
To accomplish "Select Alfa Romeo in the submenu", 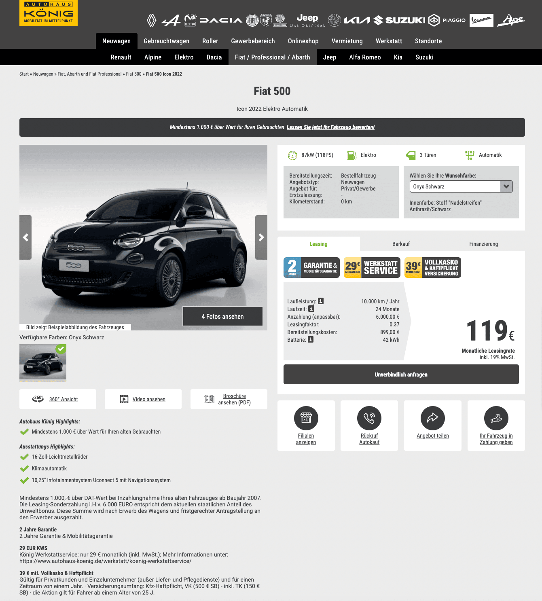I will coord(365,57).
